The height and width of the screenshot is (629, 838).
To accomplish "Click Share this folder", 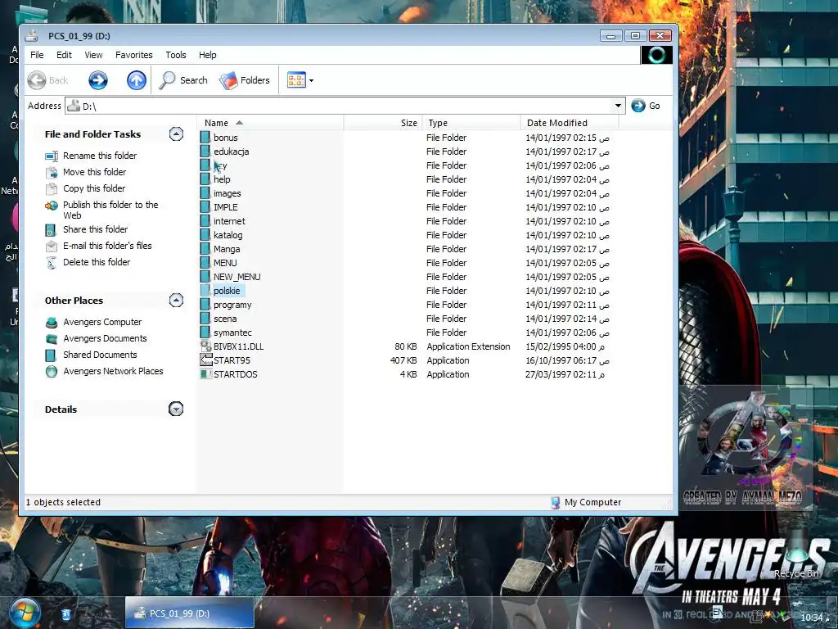I will click(x=95, y=229).
